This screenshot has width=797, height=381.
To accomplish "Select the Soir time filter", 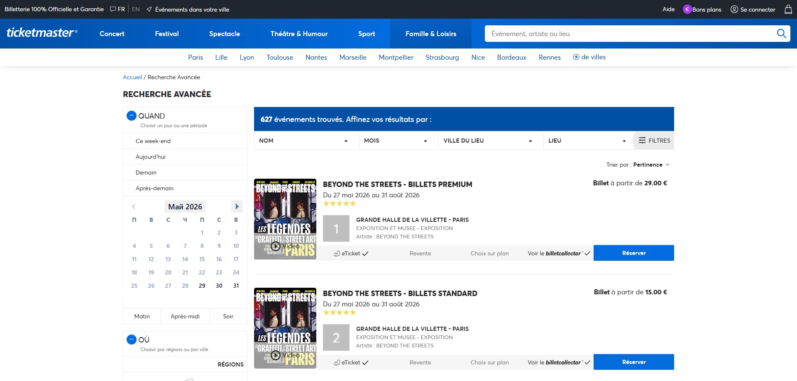I will 228,316.
